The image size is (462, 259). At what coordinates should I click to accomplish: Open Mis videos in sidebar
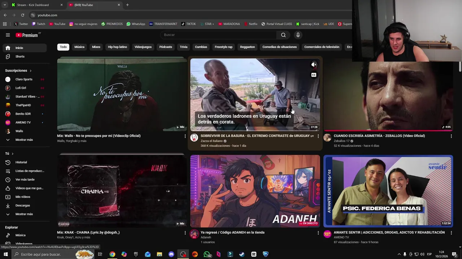(x=25, y=197)
